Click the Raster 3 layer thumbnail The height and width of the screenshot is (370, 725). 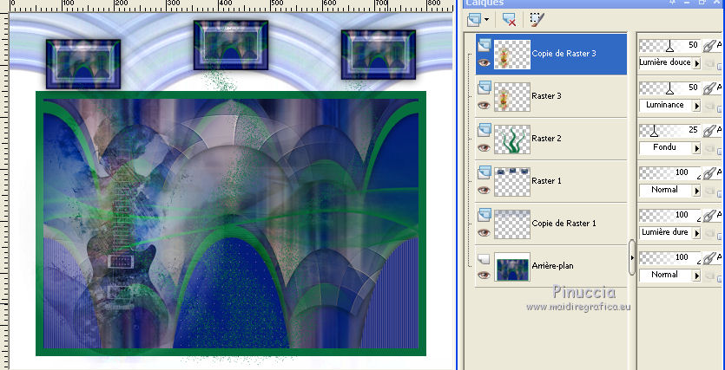[512, 96]
